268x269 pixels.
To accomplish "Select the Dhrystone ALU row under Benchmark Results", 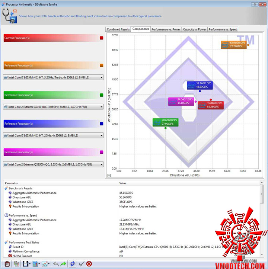I will coord(132,197).
